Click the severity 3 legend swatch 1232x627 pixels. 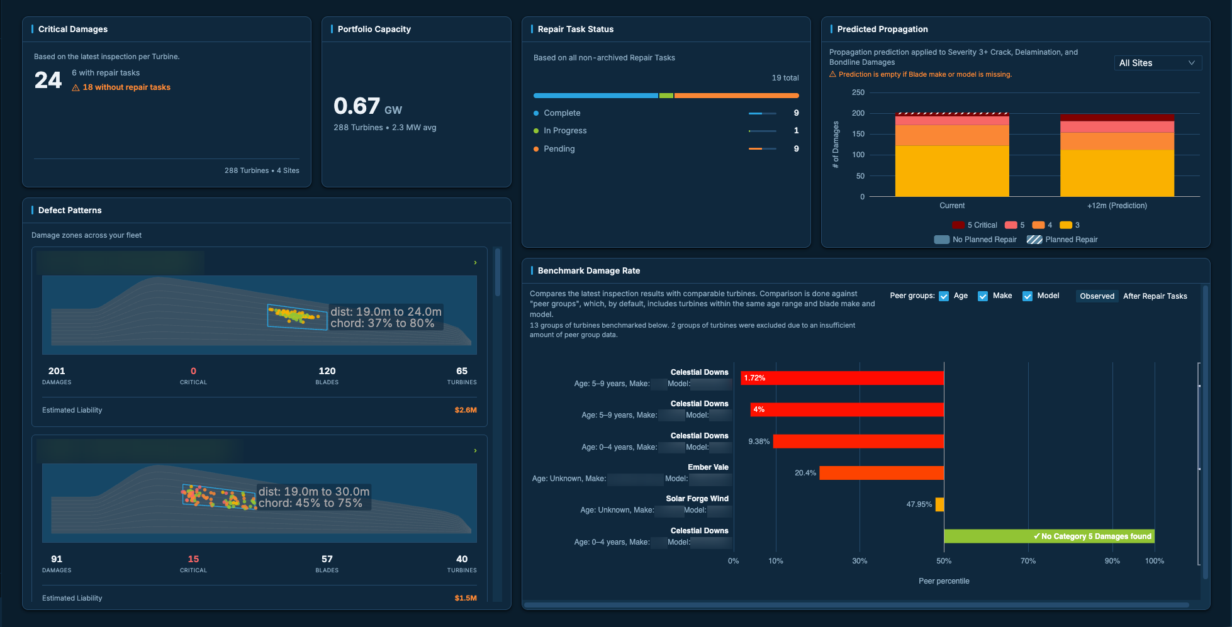(1066, 225)
